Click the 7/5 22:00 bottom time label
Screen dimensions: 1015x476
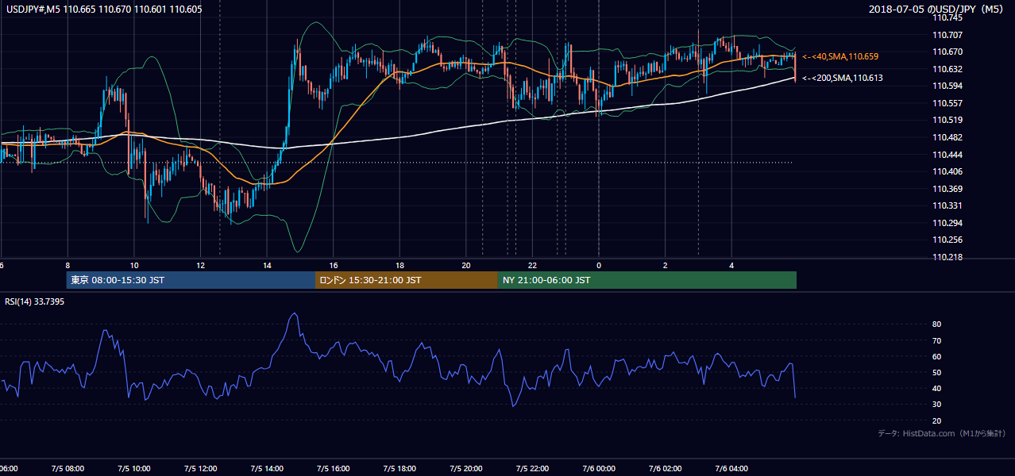[533, 469]
